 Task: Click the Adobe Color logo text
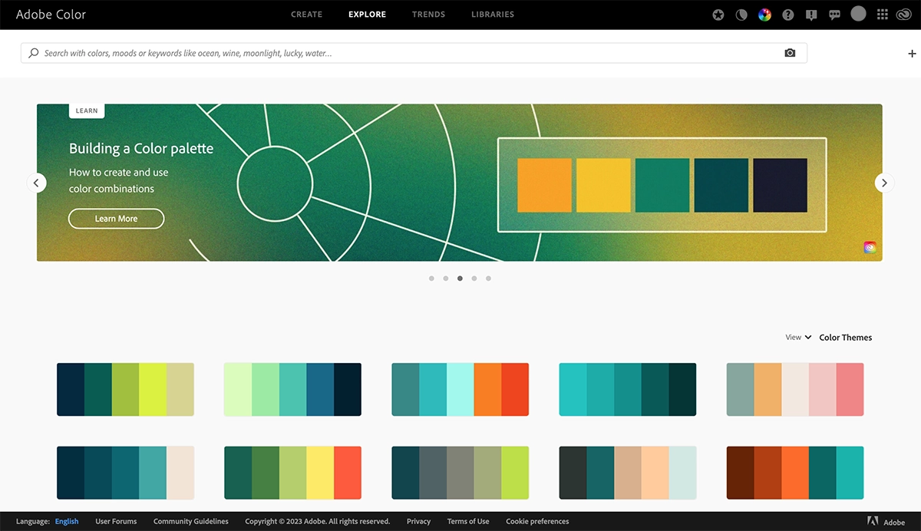(x=51, y=15)
